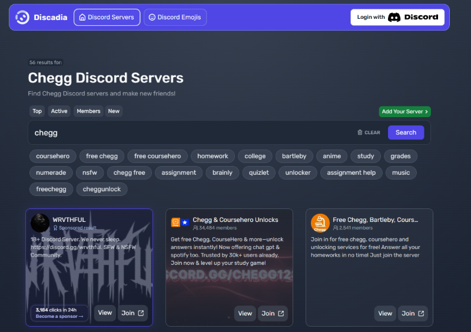The image size is (471, 332).
Task: Select the freechegg tag
Action: point(51,190)
